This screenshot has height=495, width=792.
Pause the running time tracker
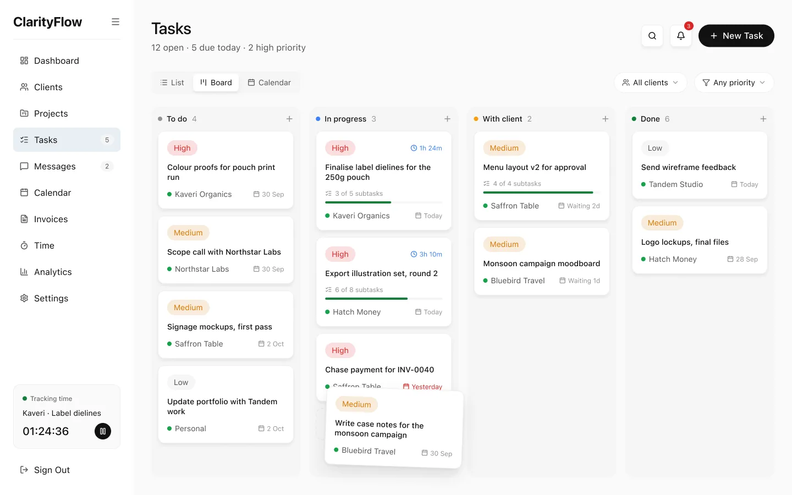pos(103,431)
